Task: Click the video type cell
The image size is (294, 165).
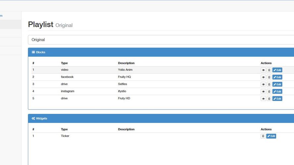Action: 65,70
